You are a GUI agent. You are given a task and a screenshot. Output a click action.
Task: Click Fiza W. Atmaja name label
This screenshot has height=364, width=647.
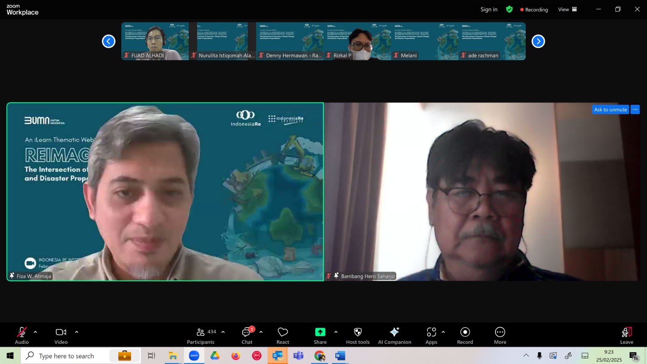pyautogui.click(x=31, y=276)
